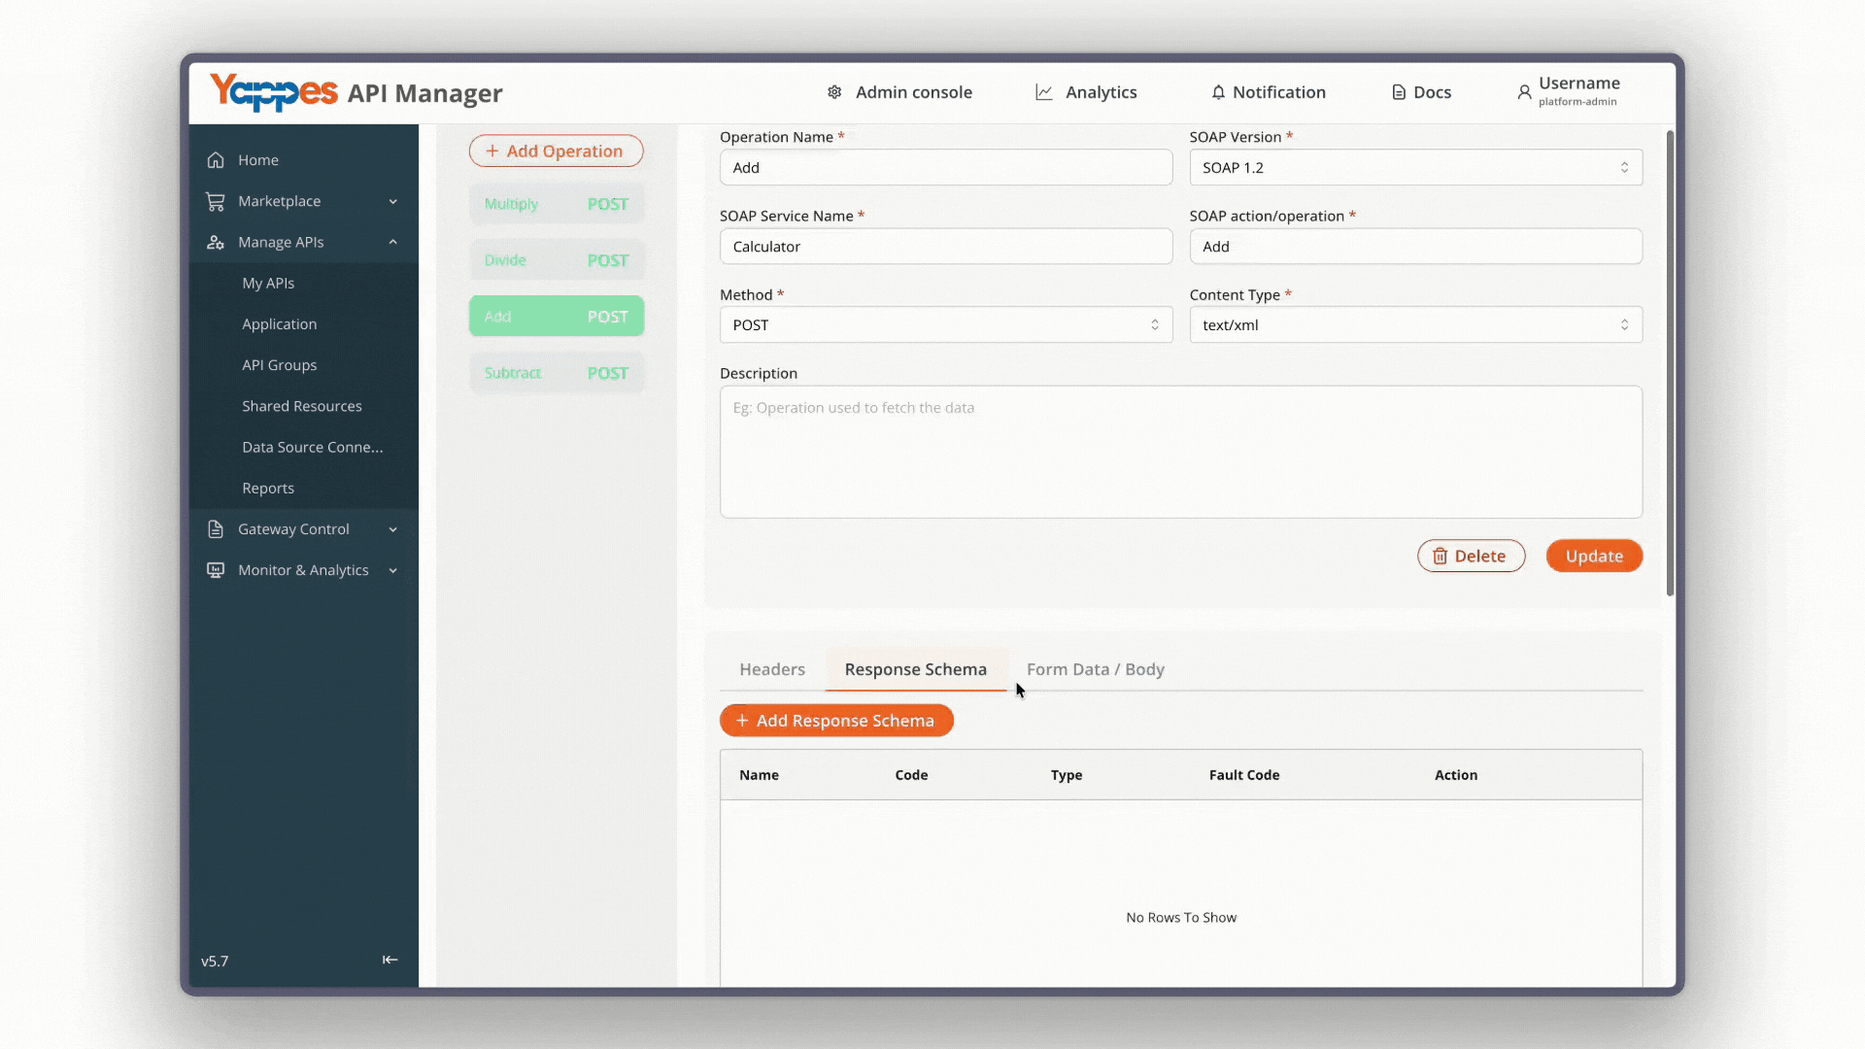Open Notification from top bar
This screenshot has width=1865, height=1049.
1269,92
